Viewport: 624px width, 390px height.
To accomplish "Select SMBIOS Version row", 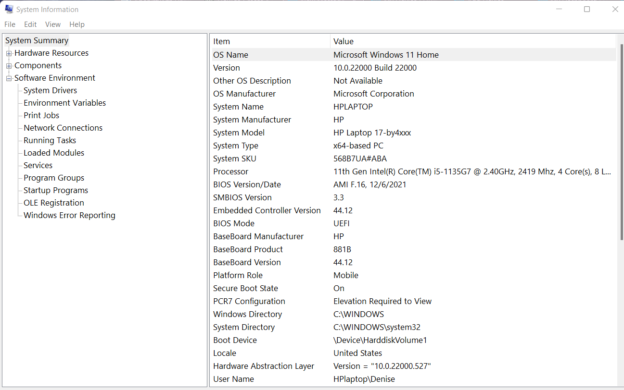I will point(414,197).
